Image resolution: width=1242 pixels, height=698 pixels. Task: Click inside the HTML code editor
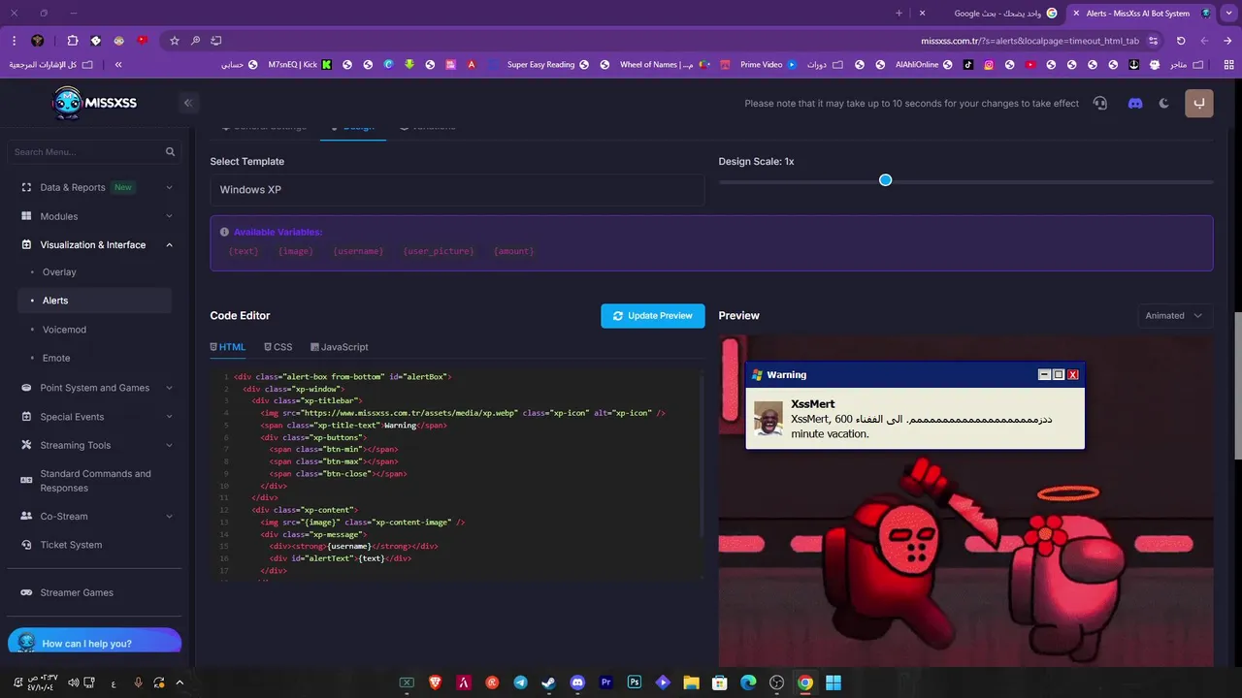457,475
